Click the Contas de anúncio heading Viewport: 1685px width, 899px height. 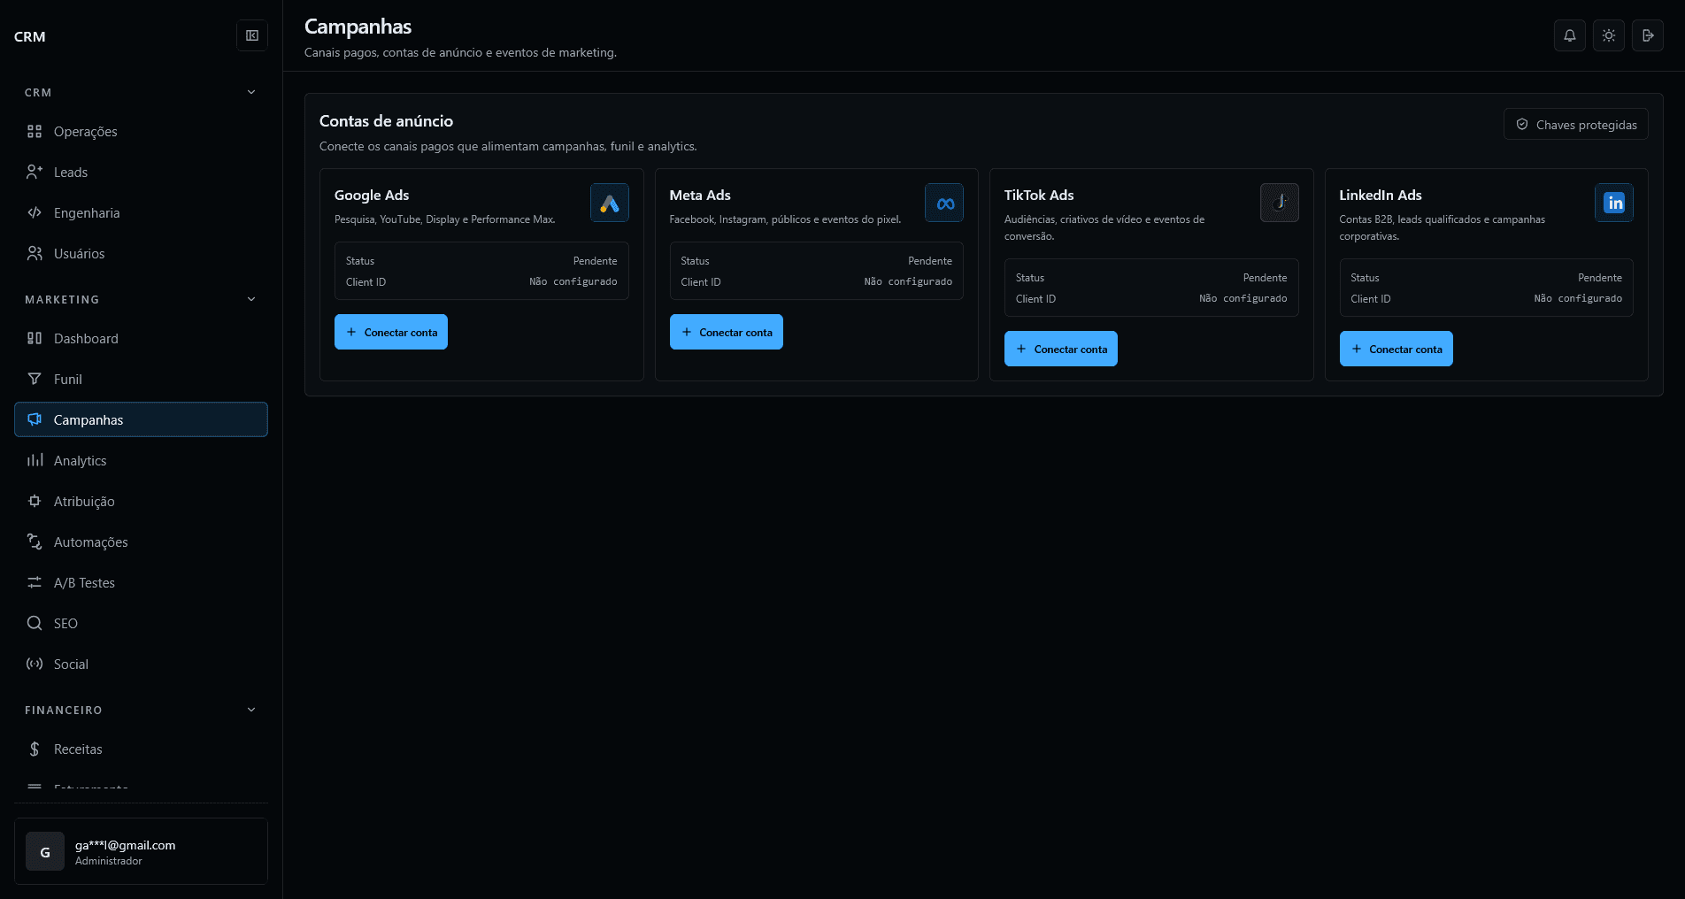[x=386, y=121]
